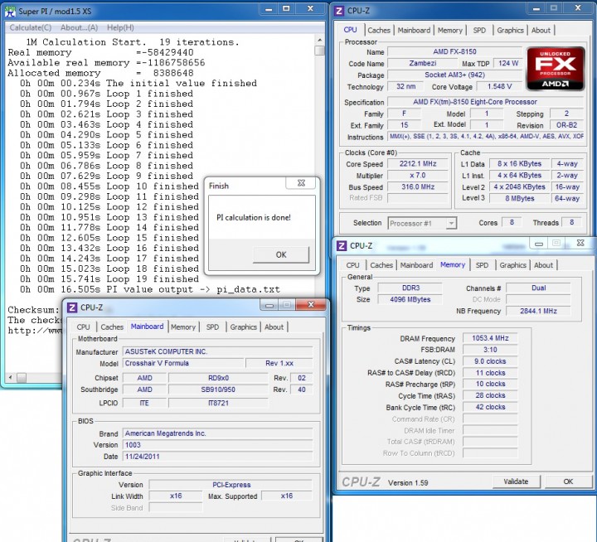
Task: Open the Help(H) menu in Super PI
Action: point(120,27)
